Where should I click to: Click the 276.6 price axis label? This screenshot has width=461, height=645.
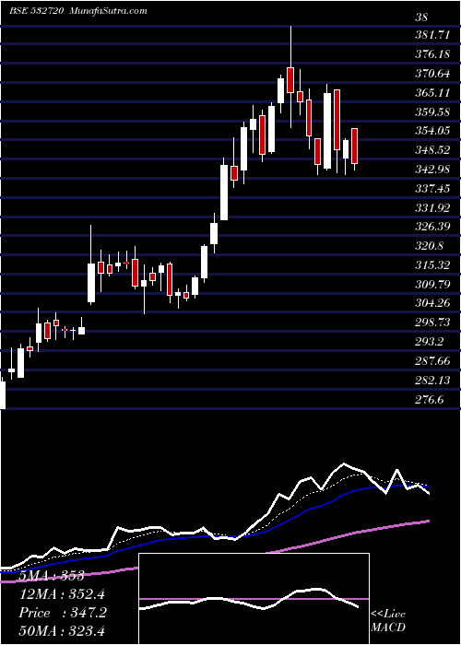430,399
